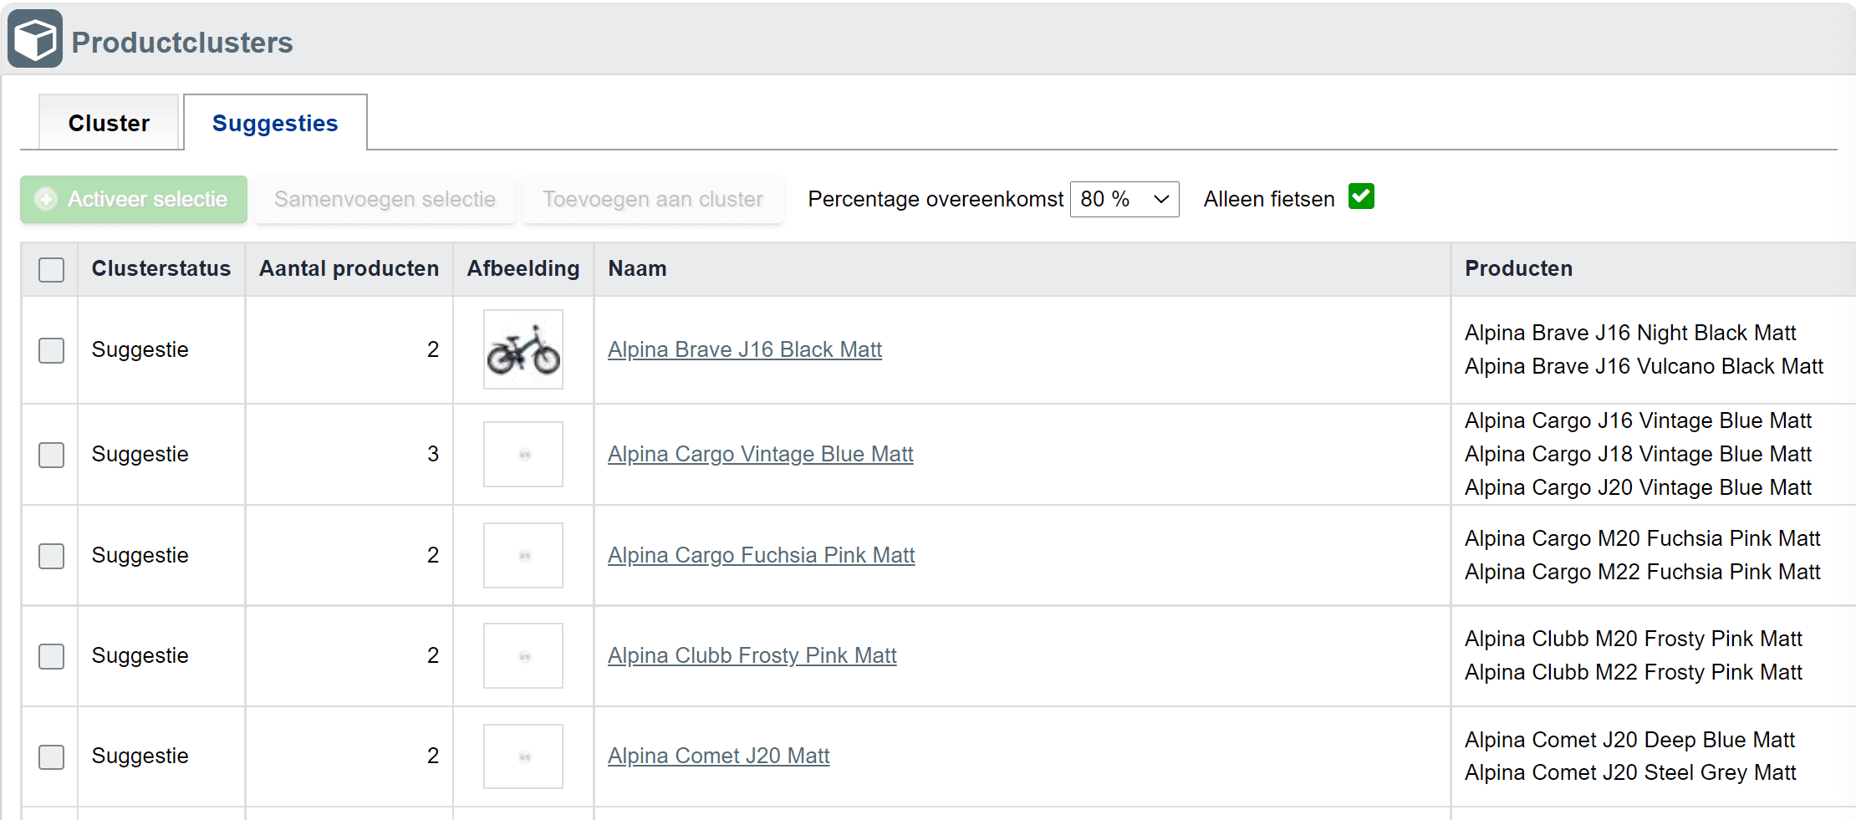
Task: Click Alpina Clubb M22 Frosty Pink Matt text
Action: (x=1634, y=672)
